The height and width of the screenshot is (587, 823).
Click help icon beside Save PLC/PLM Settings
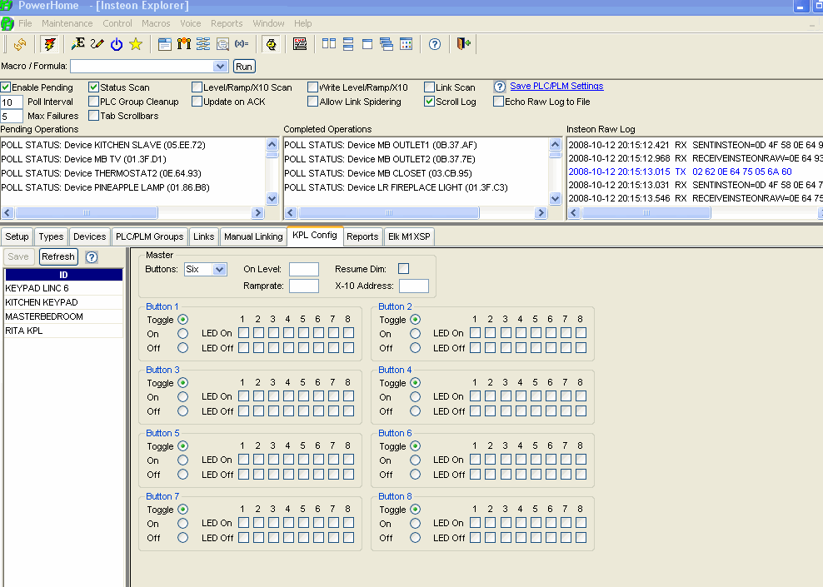(500, 87)
